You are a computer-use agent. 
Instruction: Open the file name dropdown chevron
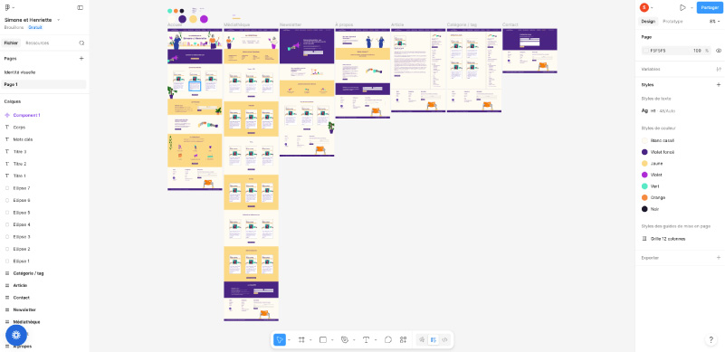point(59,20)
